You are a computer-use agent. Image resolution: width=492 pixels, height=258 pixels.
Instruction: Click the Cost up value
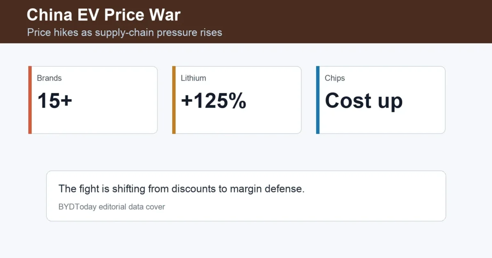tap(364, 101)
